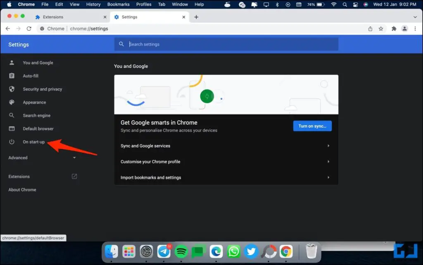Viewport: 423px width, 265px height.
Task: Click the chrome://settings address bar
Action: (x=202, y=29)
